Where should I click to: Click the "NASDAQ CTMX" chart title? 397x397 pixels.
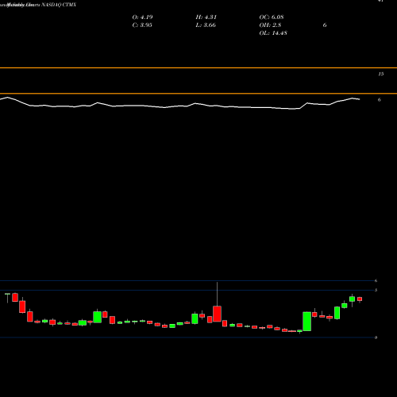[59, 5]
